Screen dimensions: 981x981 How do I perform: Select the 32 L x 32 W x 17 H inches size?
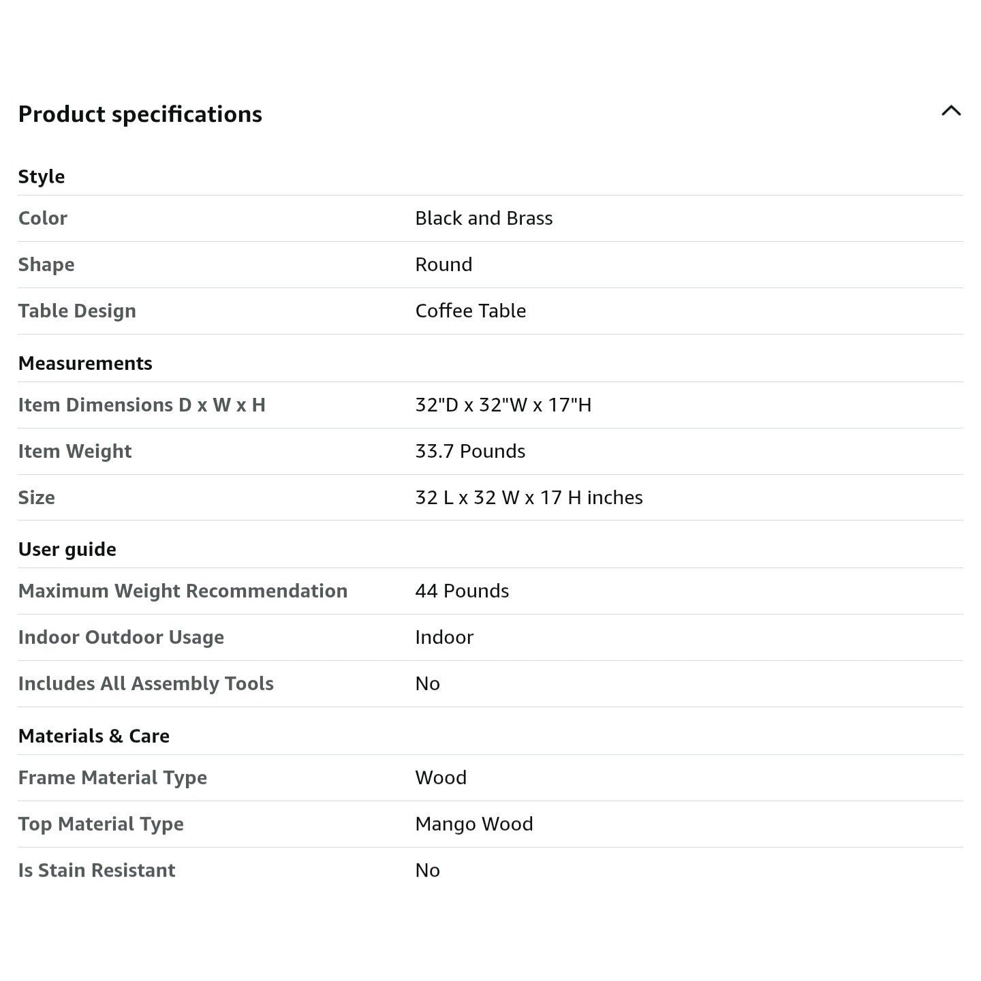point(529,497)
